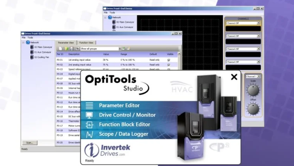Click 'Ready' in front demo window status bar

click(24, 149)
